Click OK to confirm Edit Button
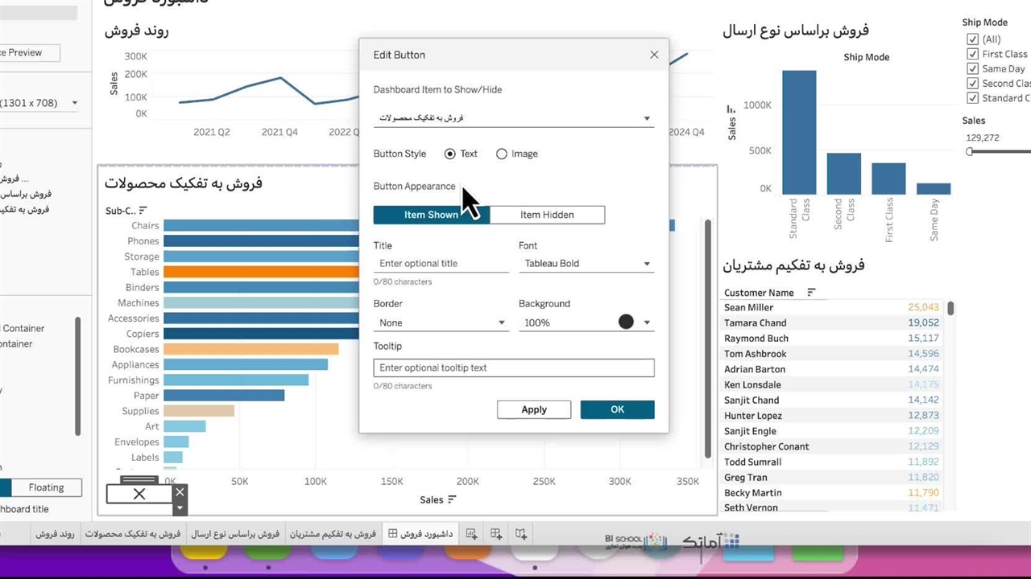Screen dimensions: 1031x579 coord(617,409)
